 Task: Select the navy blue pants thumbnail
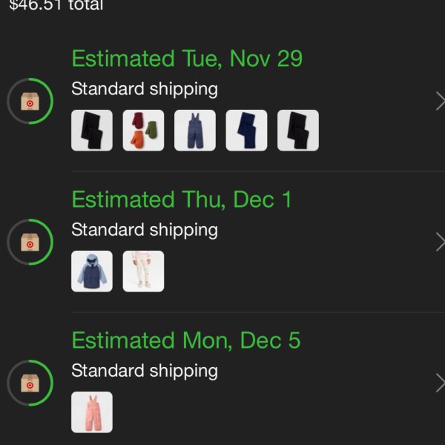246,131
